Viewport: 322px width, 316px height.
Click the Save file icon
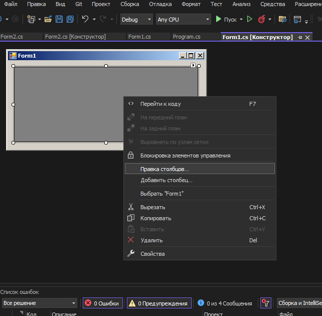[59, 19]
